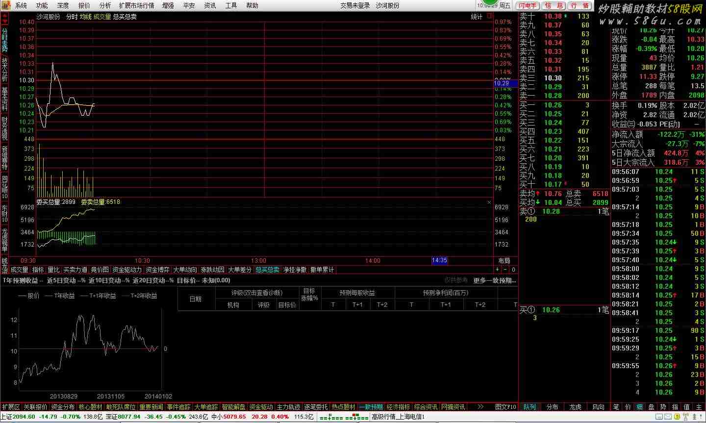Click the 信息 button in the top bar
706x423 pixels.
point(554,5)
